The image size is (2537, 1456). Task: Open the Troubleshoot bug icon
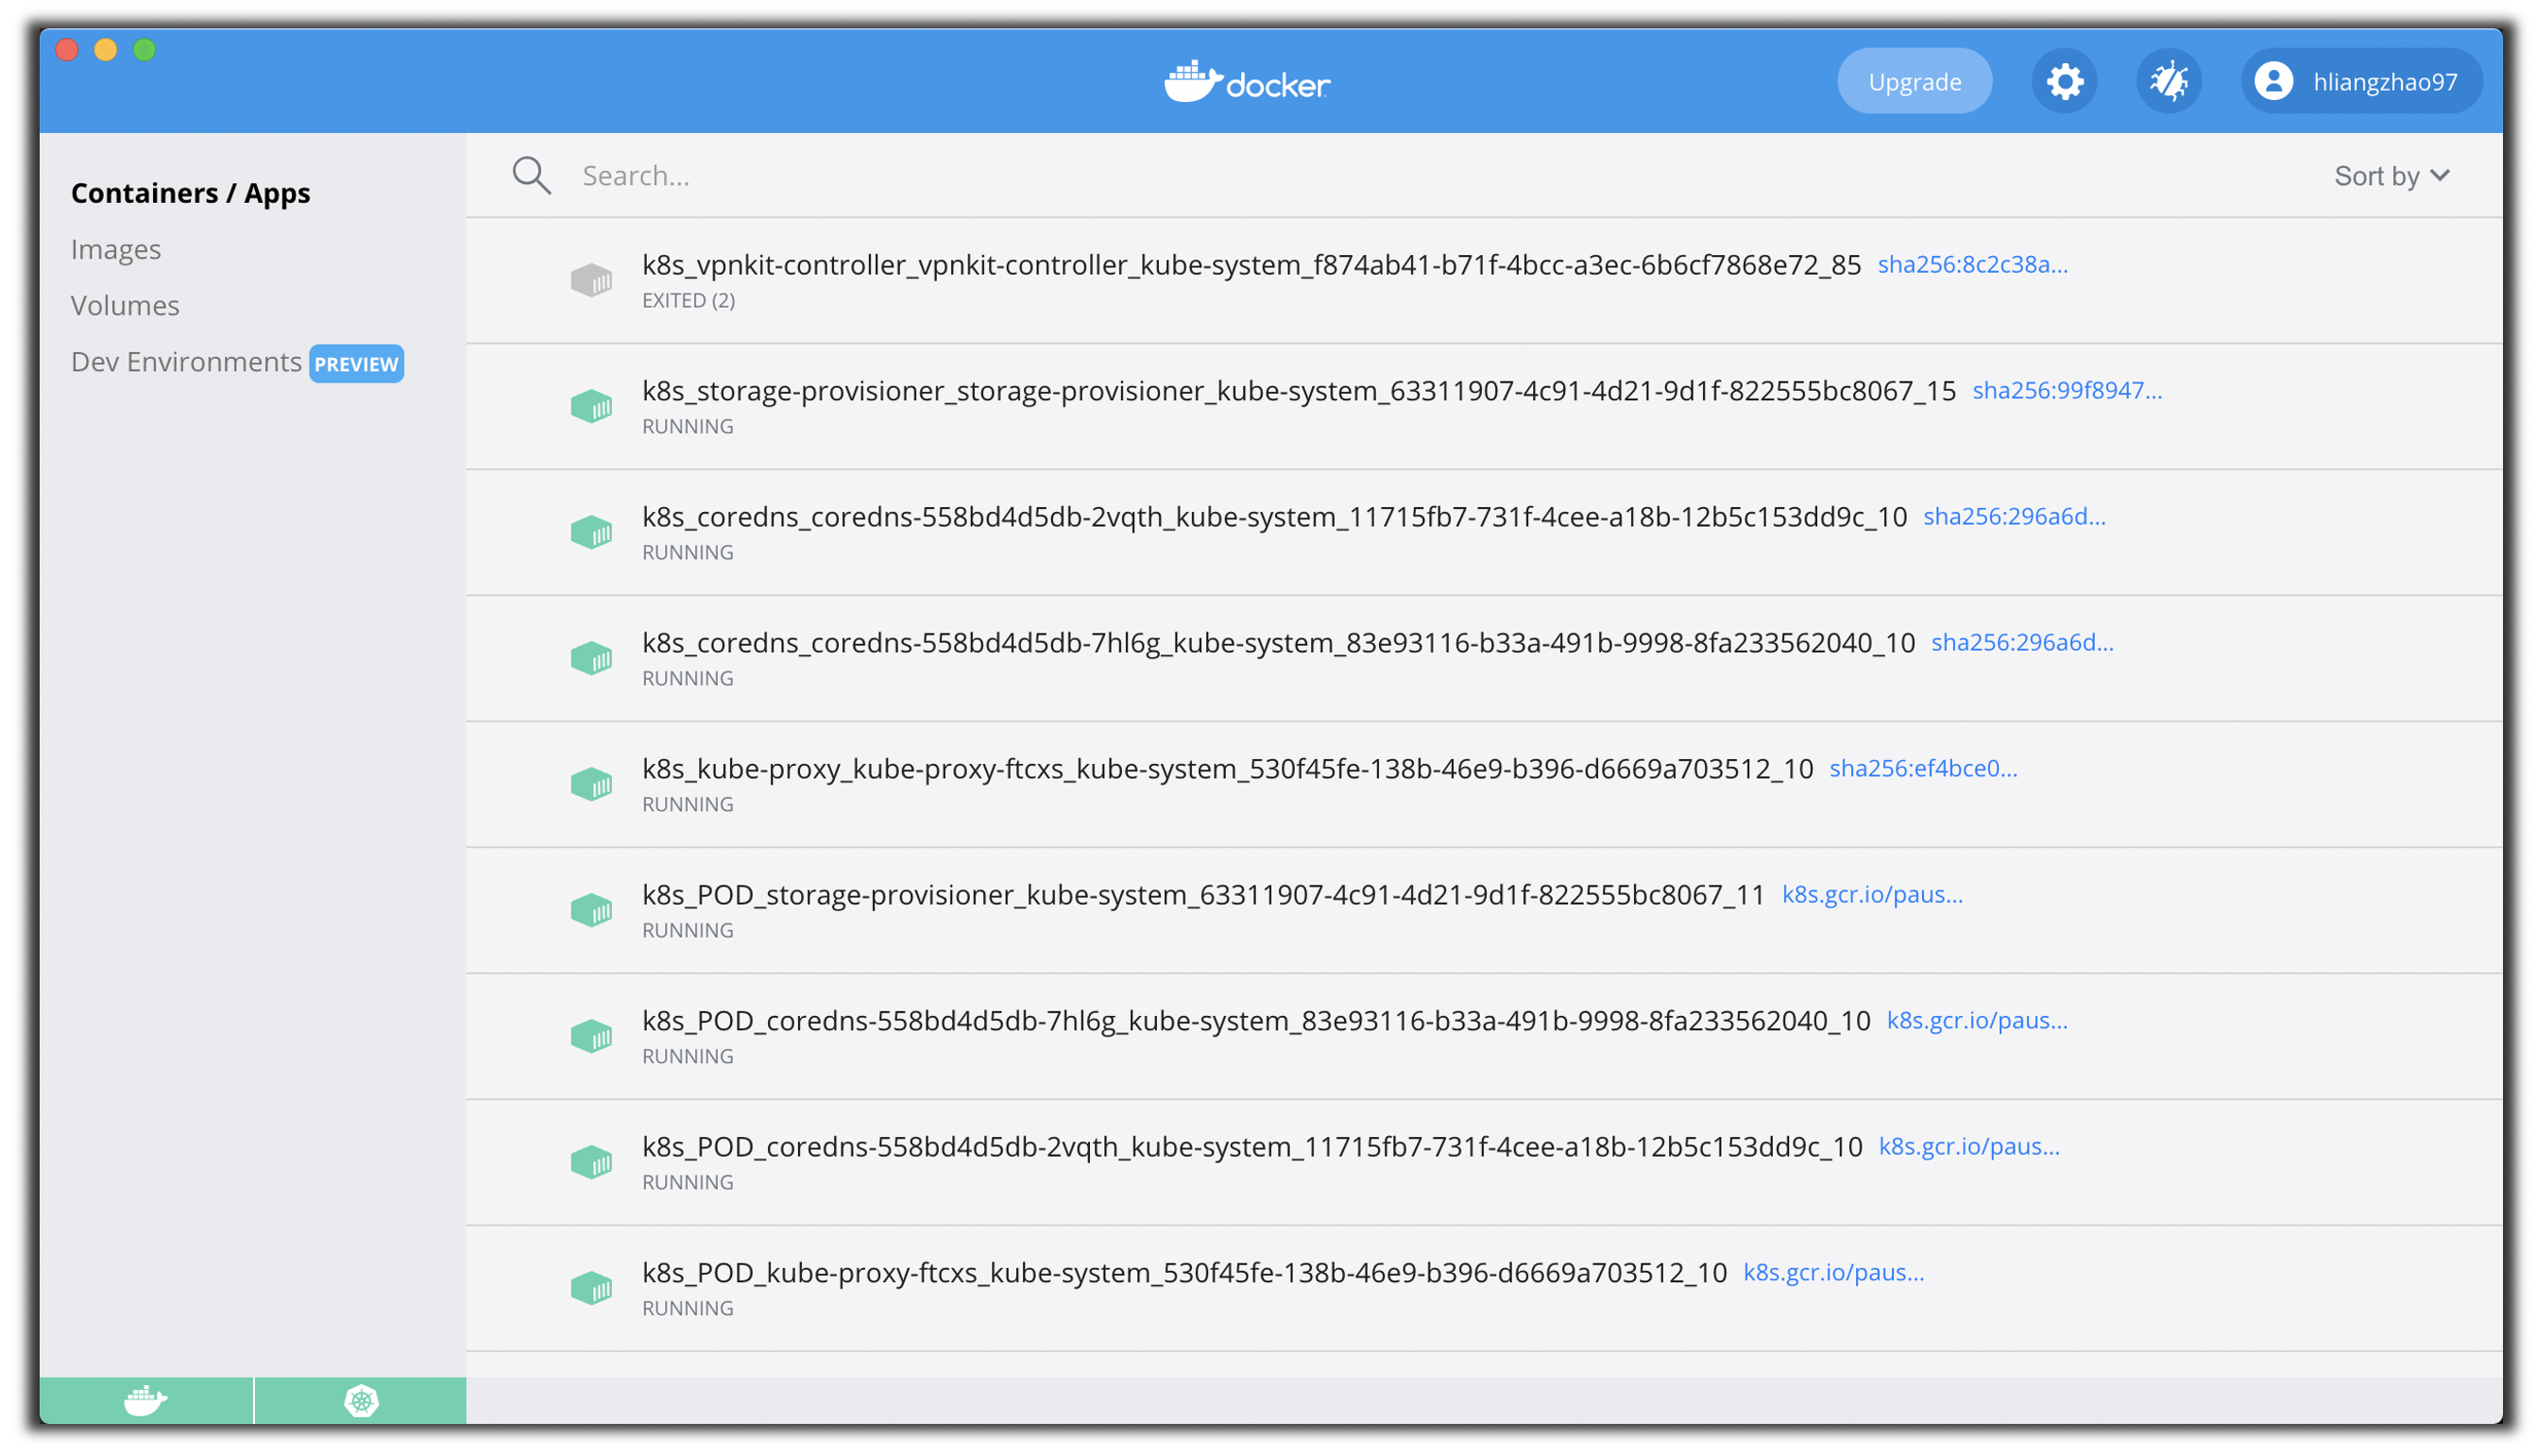pyautogui.click(x=2168, y=81)
